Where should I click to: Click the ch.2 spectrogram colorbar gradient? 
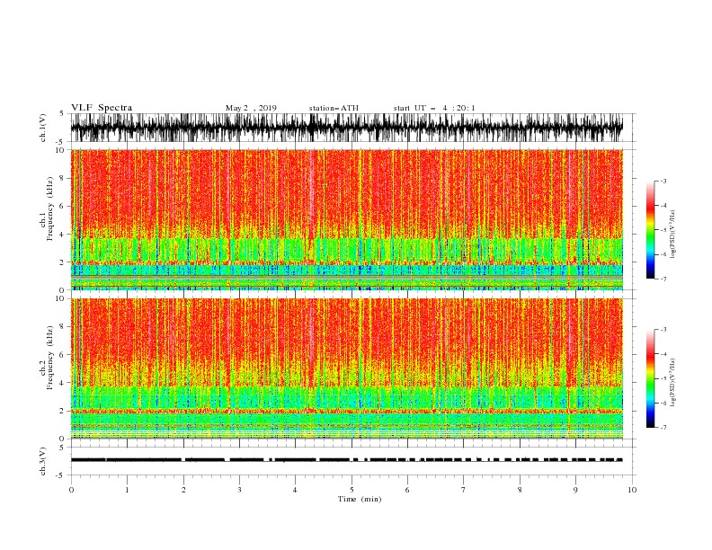(650, 378)
